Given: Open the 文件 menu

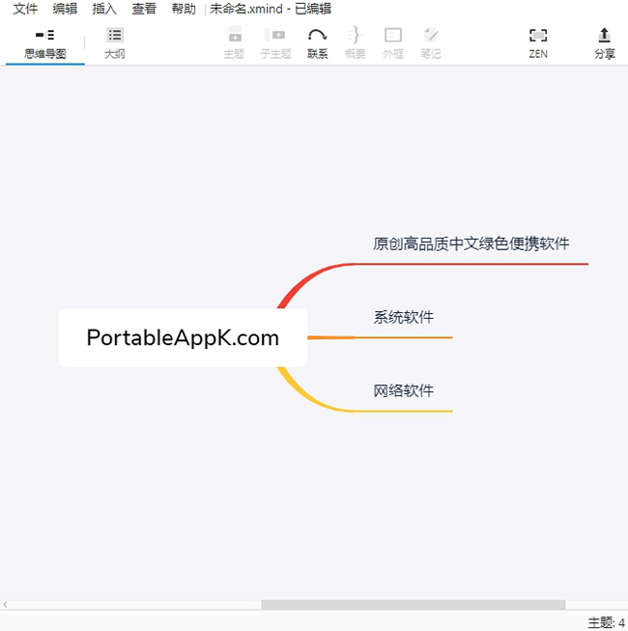Looking at the screenshot, I should coord(25,9).
